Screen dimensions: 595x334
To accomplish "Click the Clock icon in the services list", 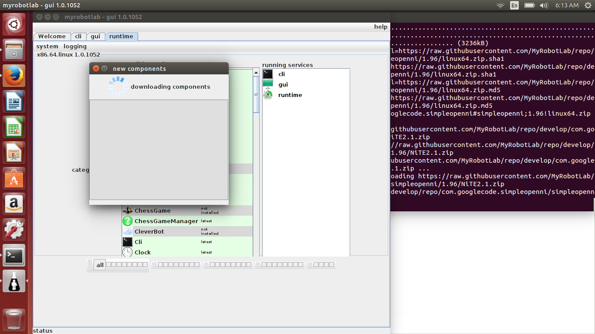I will (x=127, y=252).
